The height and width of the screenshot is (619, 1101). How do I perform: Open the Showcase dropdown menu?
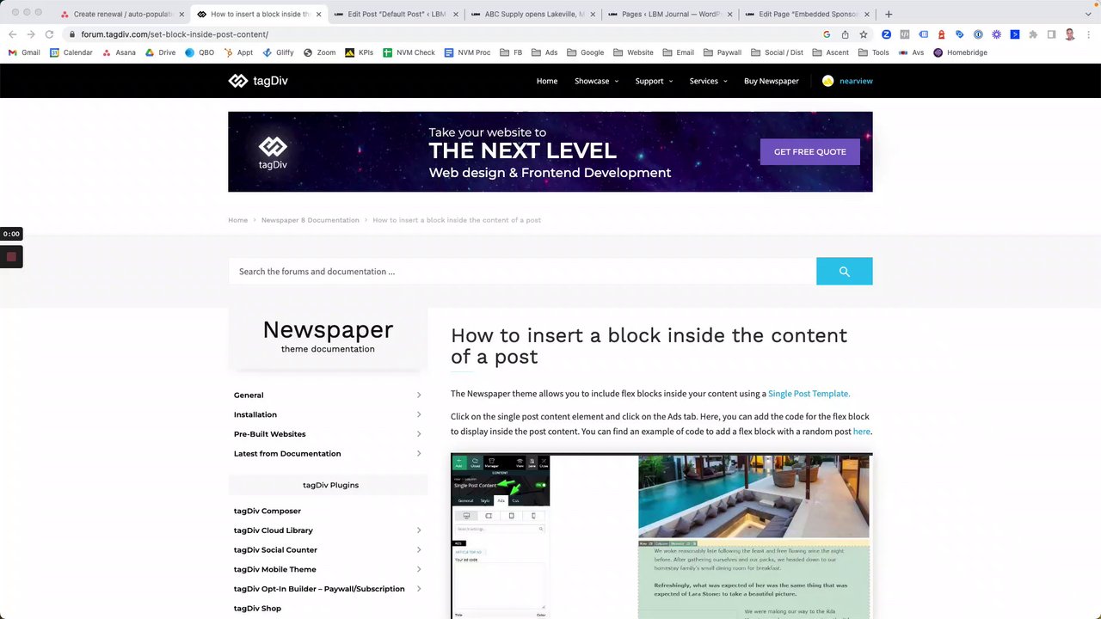coord(596,81)
